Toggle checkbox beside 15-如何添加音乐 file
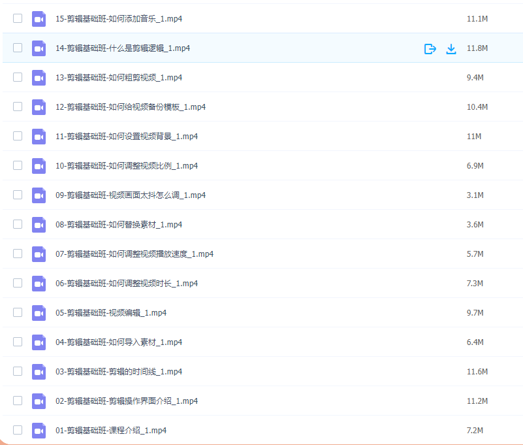 point(18,18)
